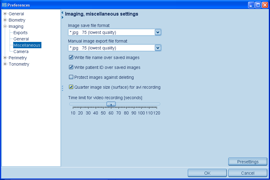Enable Protect images against deleting

[x=71, y=77]
